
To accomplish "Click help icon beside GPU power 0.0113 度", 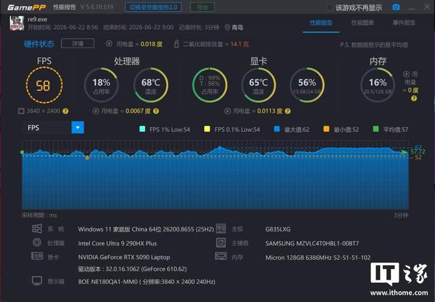I will point(287,111).
